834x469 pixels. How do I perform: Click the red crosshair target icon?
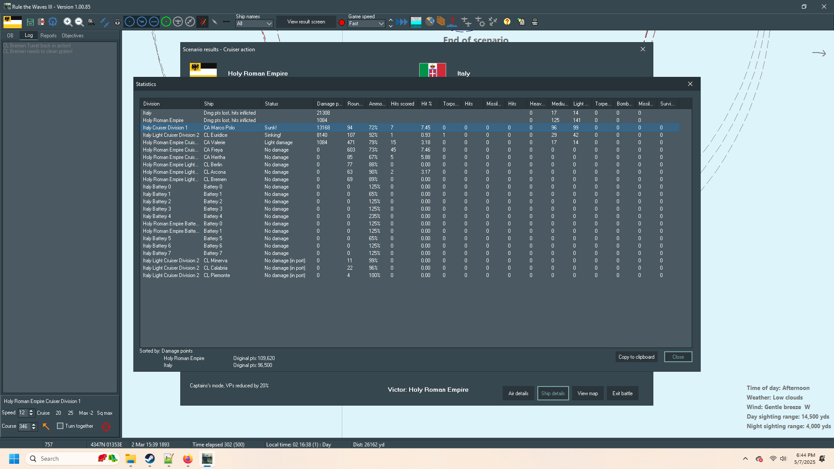click(x=106, y=427)
